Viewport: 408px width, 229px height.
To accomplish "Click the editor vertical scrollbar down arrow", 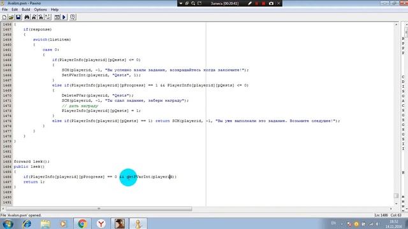I will point(397,204).
